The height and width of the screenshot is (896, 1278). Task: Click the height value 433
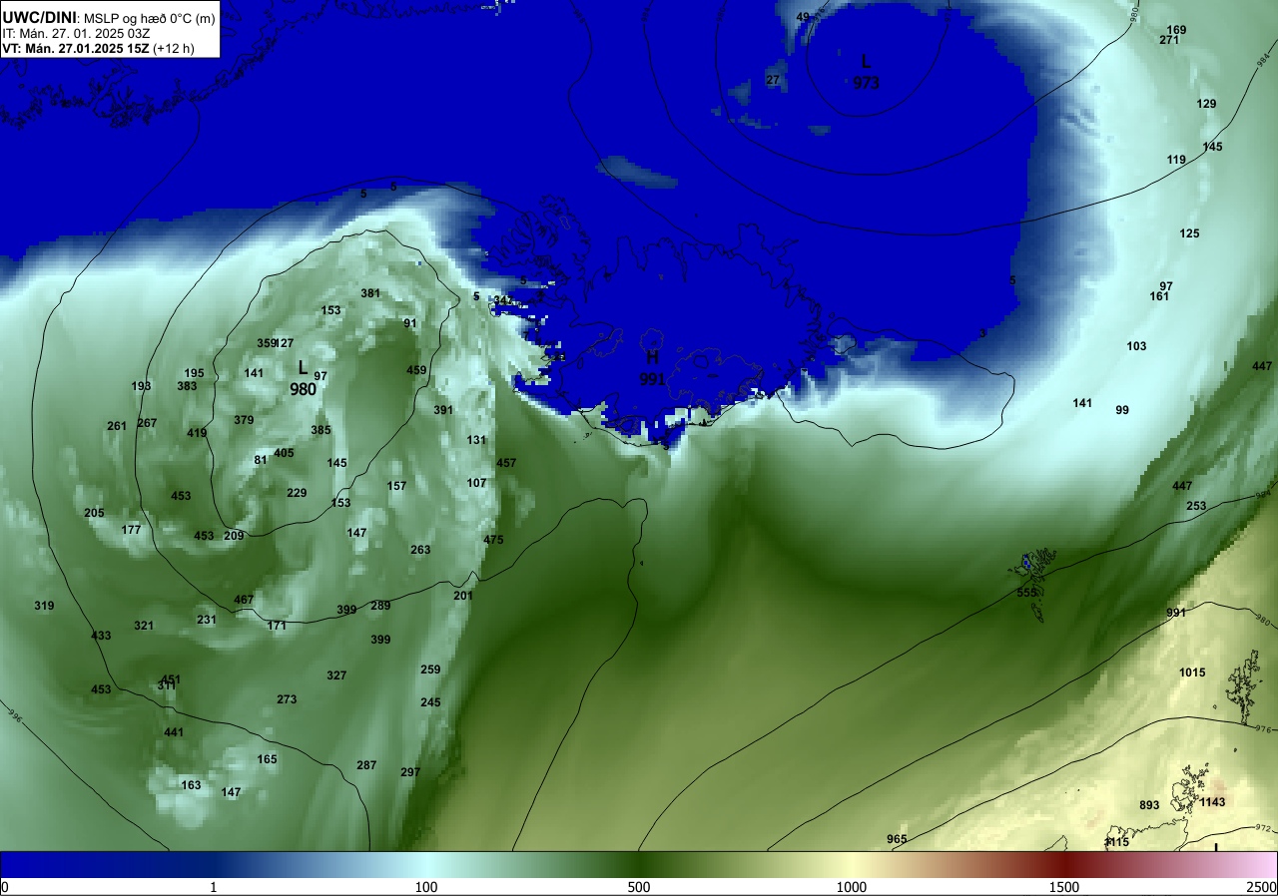101,636
